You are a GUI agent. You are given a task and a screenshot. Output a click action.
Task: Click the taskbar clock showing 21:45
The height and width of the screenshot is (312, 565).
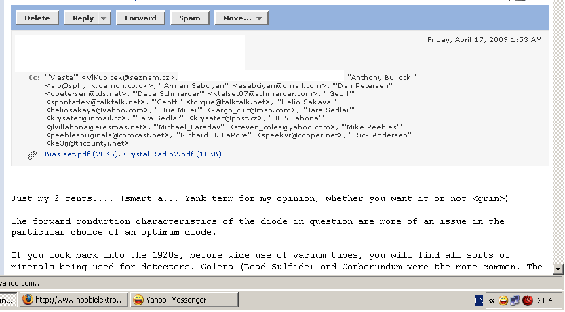547,300
